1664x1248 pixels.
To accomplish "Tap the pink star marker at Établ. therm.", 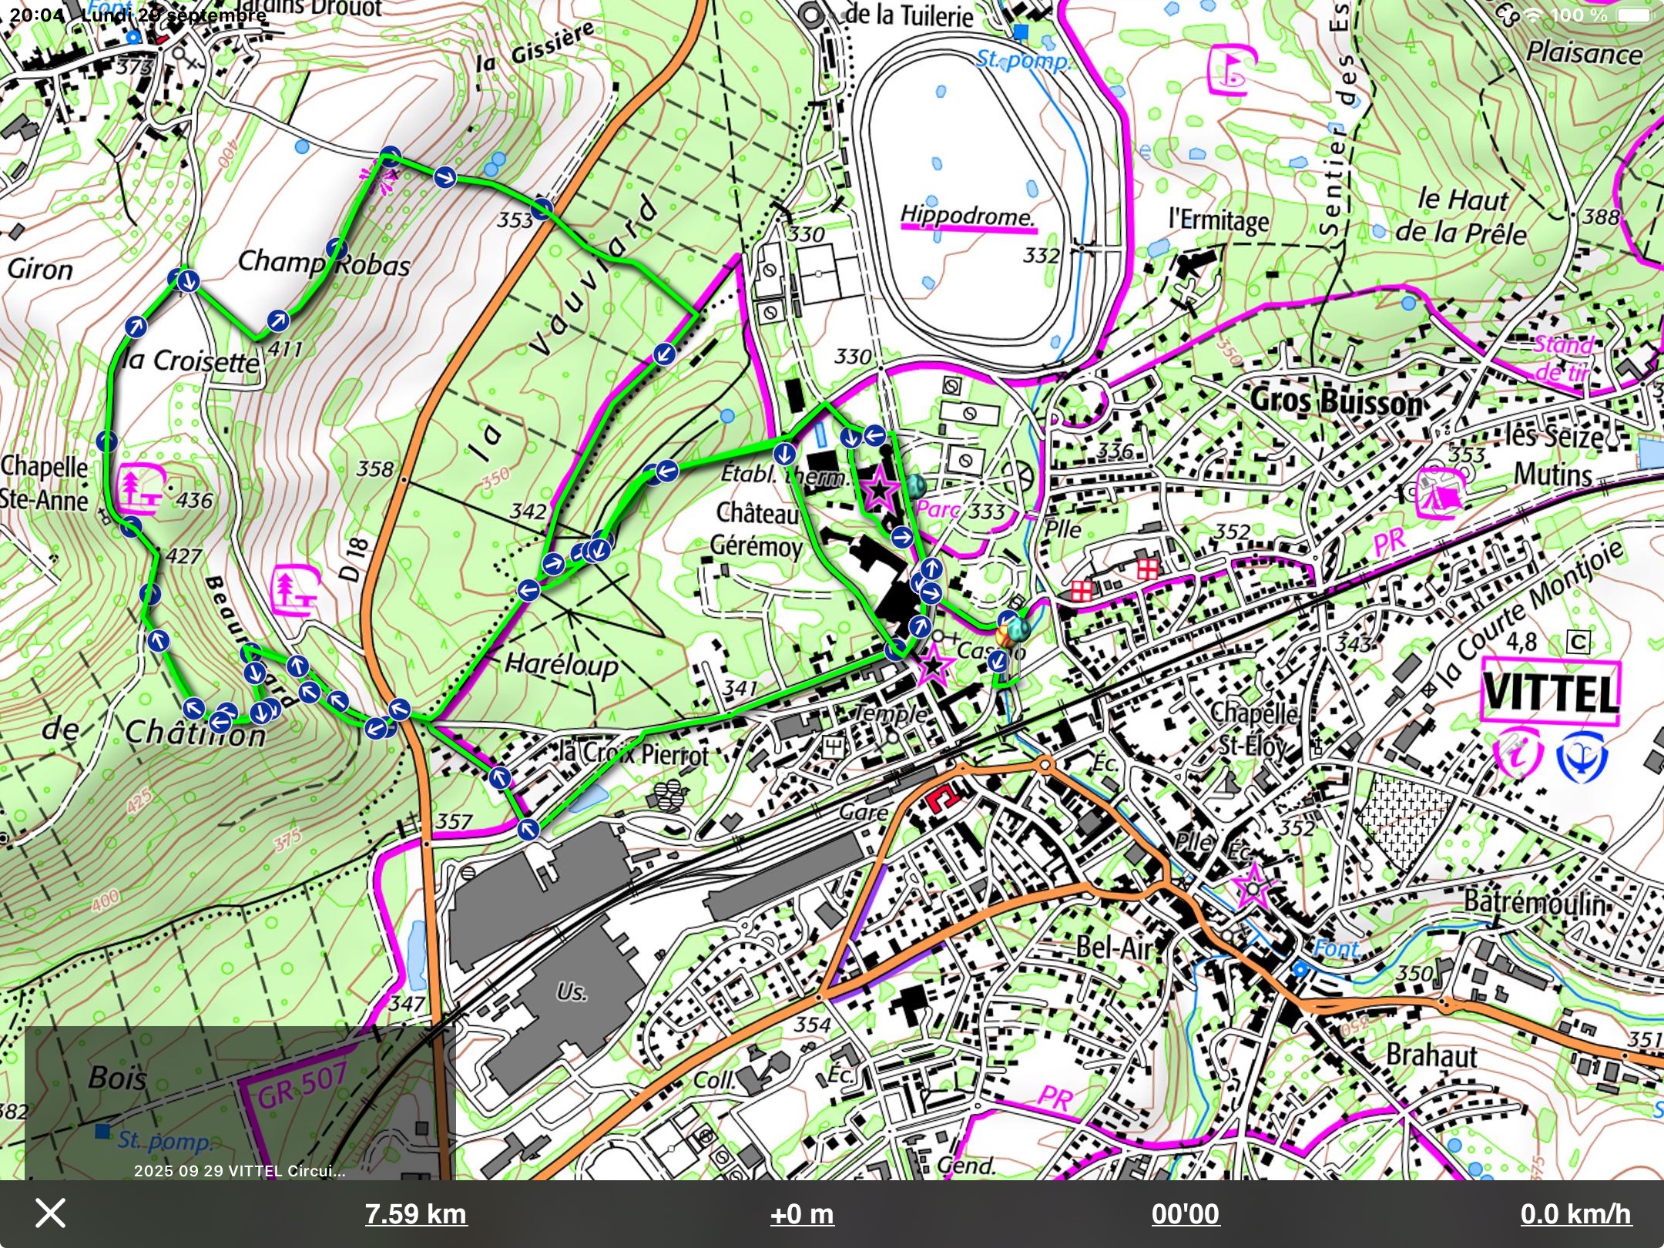I will tap(879, 489).
